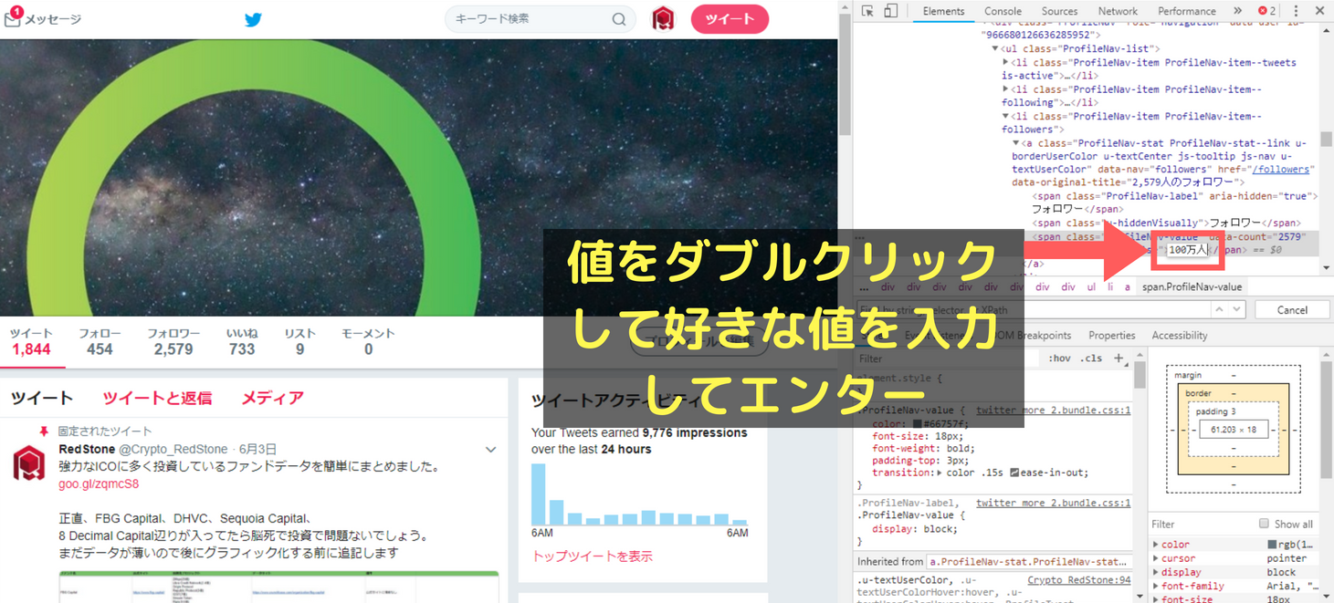Click the #66757f color swatch
The height and width of the screenshot is (603, 1334).
tap(918, 424)
